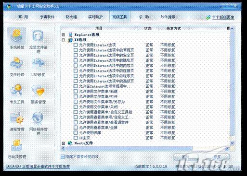Click 不用修复 in the 允许使用收藏 row

(168, 133)
